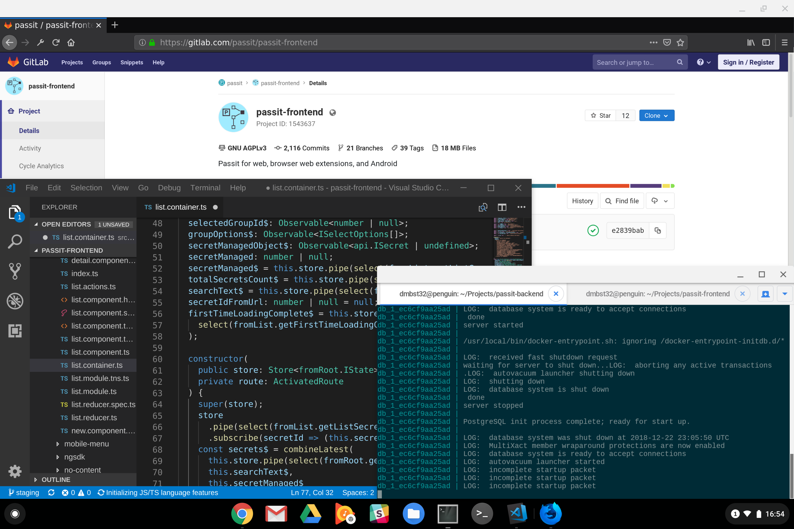
Task: Open VS Code Extensions activity icon
Action: pos(15,331)
